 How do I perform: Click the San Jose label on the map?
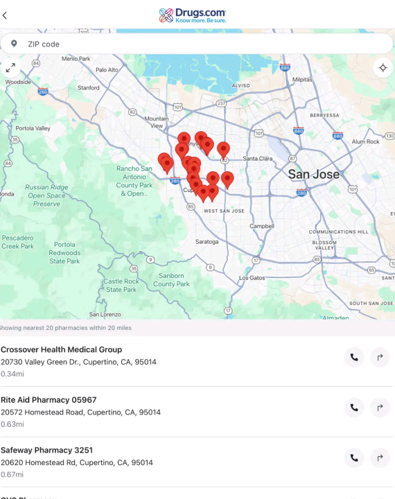(x=313, y=174)
